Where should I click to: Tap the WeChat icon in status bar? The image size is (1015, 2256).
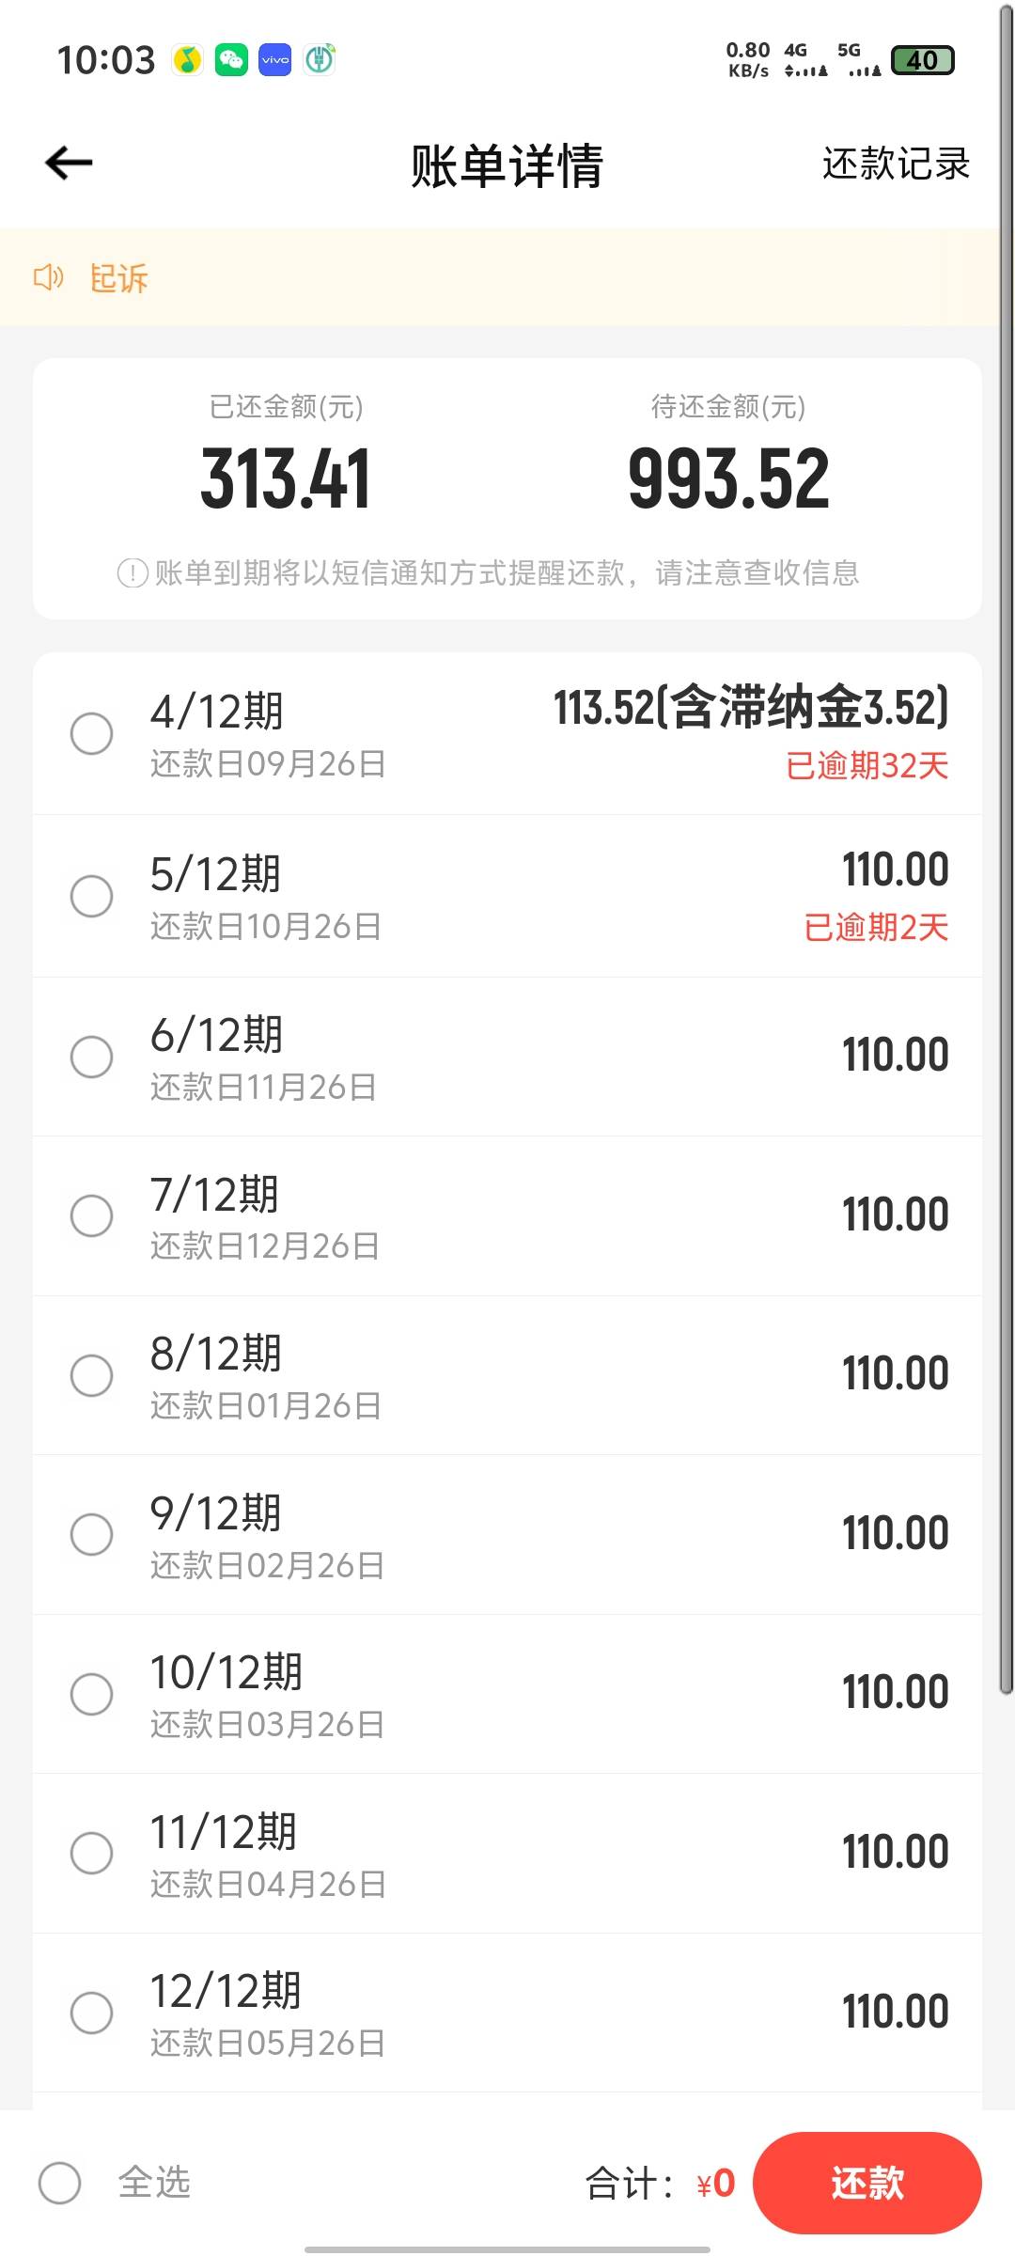[x=231, y=60]
